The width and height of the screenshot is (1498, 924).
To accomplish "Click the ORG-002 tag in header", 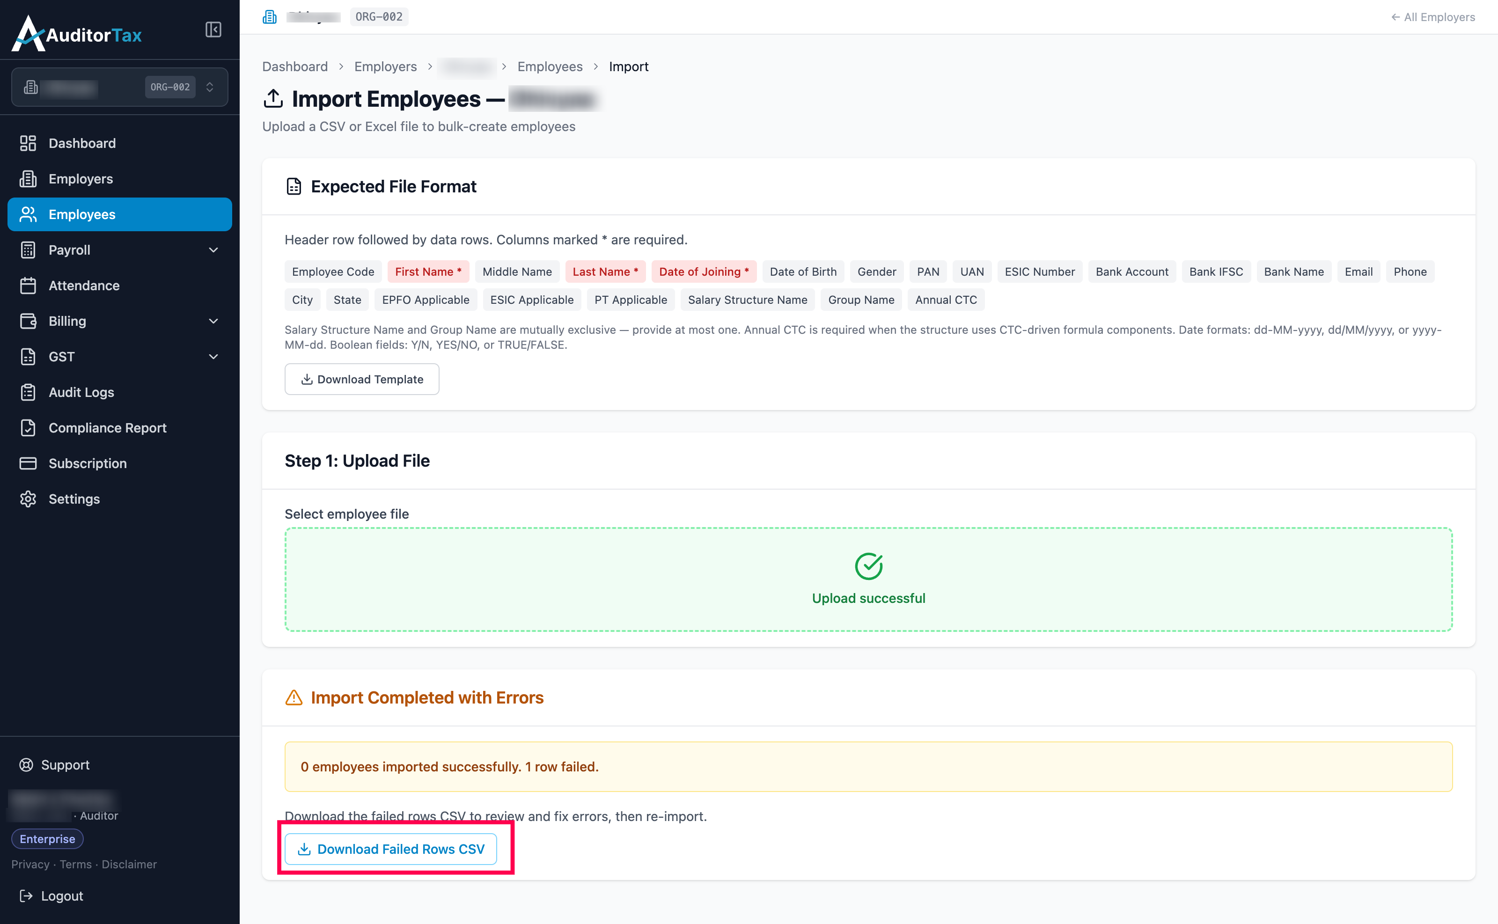I will pyautogui.click(x=379, y=16).
